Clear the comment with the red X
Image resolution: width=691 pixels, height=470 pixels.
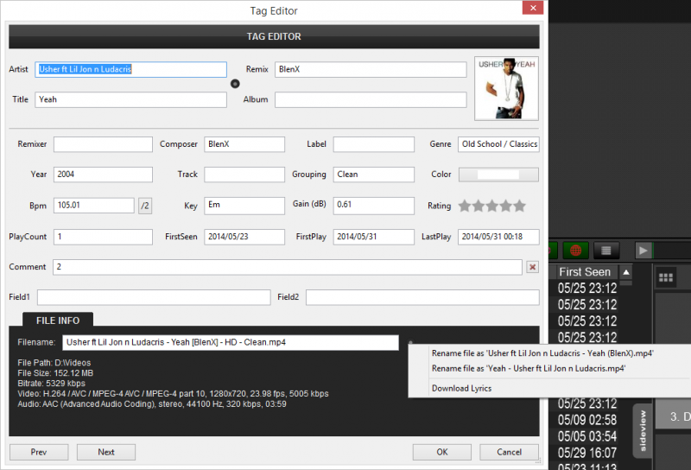pyautogui.click(x=533, y=267)
